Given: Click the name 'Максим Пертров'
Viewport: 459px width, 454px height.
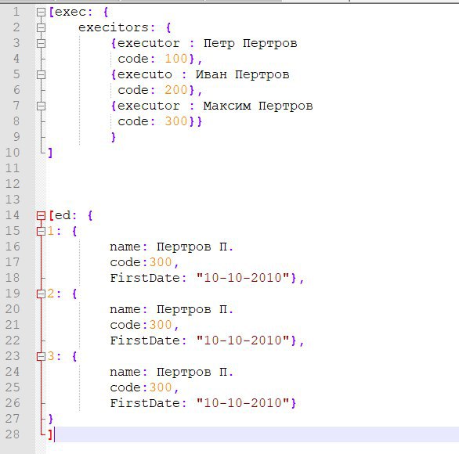Looking at the screenshot, I should tap(258, 106).
